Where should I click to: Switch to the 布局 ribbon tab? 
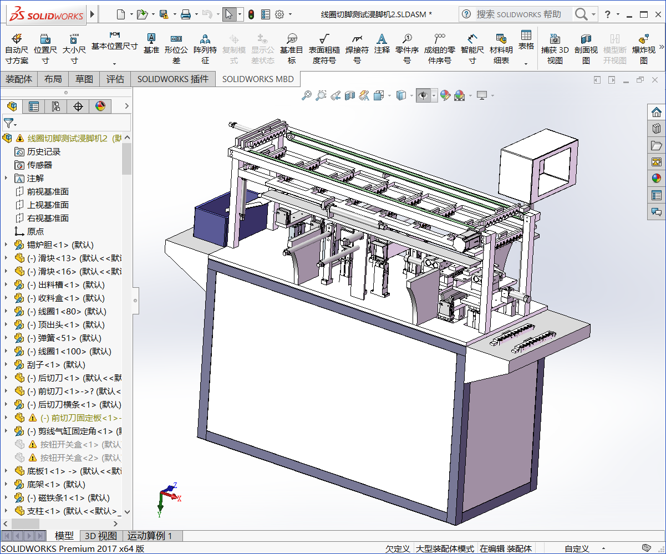pos(53,79)
